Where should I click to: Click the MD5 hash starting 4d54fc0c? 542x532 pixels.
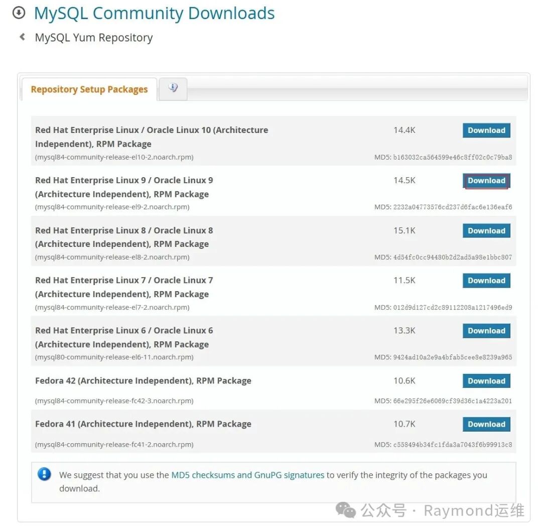453,257
